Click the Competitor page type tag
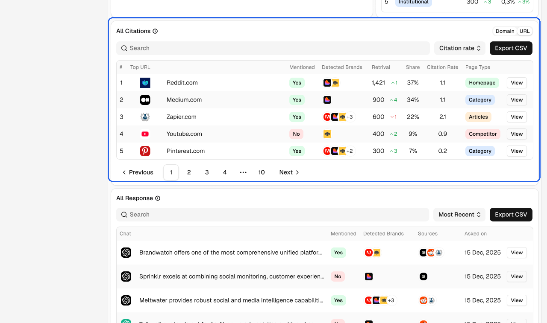Viewport: 547px width, 323px height. [x=483, y=134]
